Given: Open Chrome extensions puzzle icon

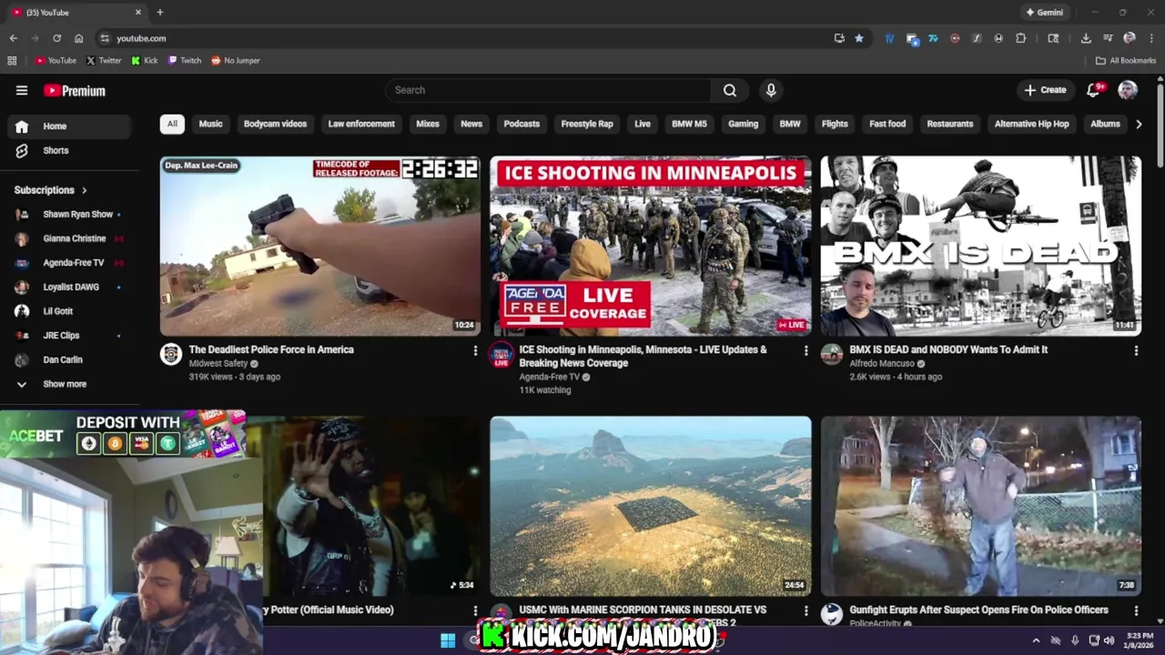Looking at the screenshot, I should tap(1020, 38).
